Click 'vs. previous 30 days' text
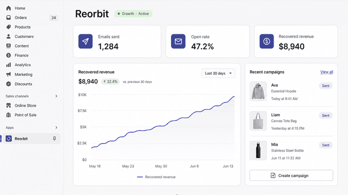 137,82
